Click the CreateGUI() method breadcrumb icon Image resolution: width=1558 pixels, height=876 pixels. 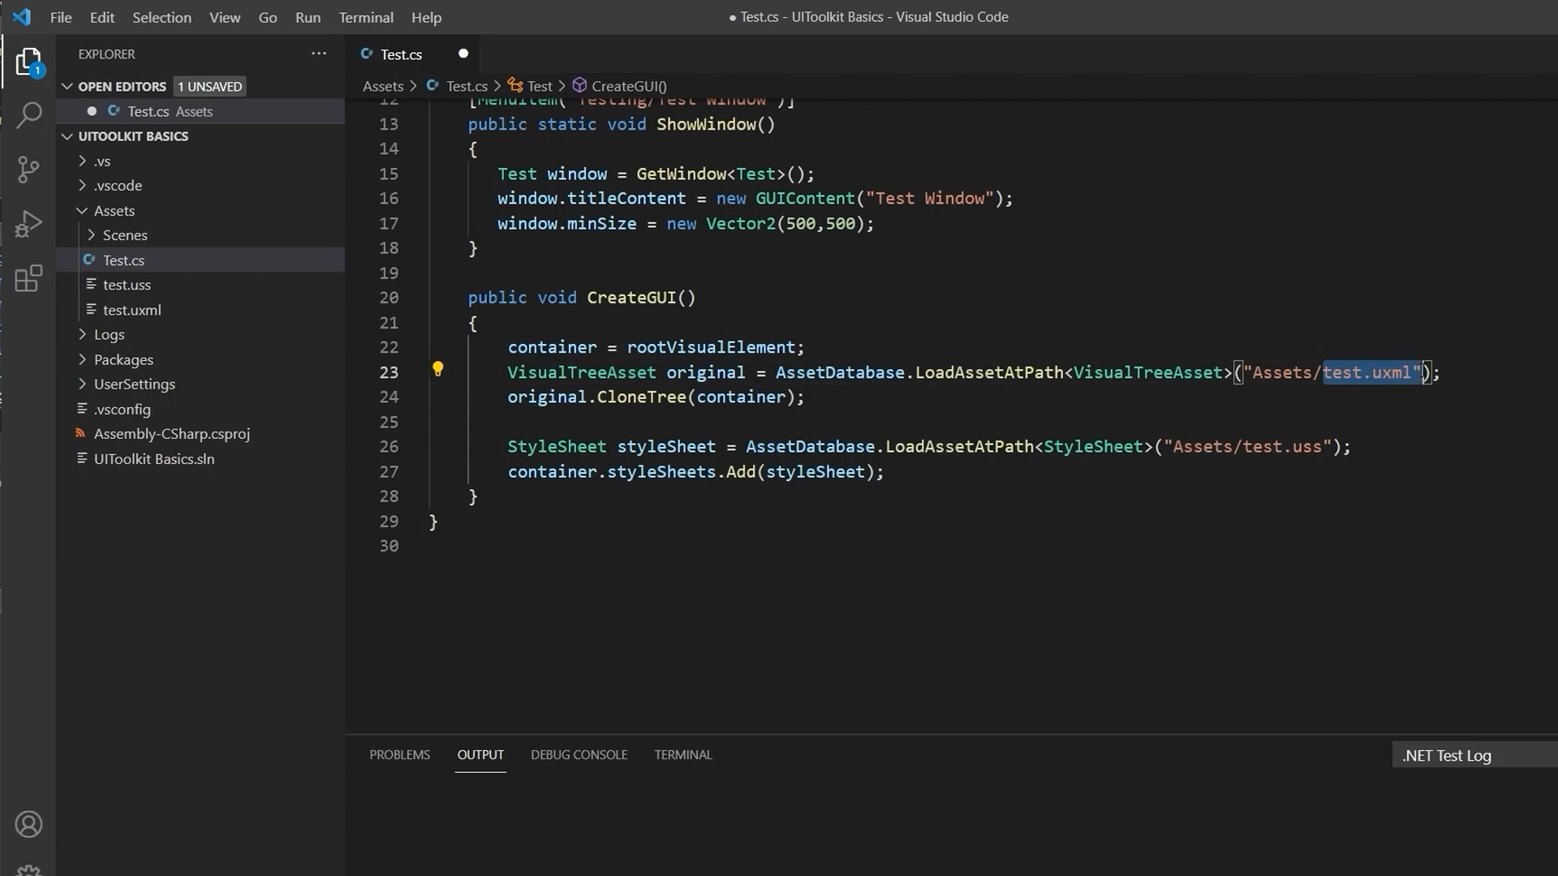579,85
